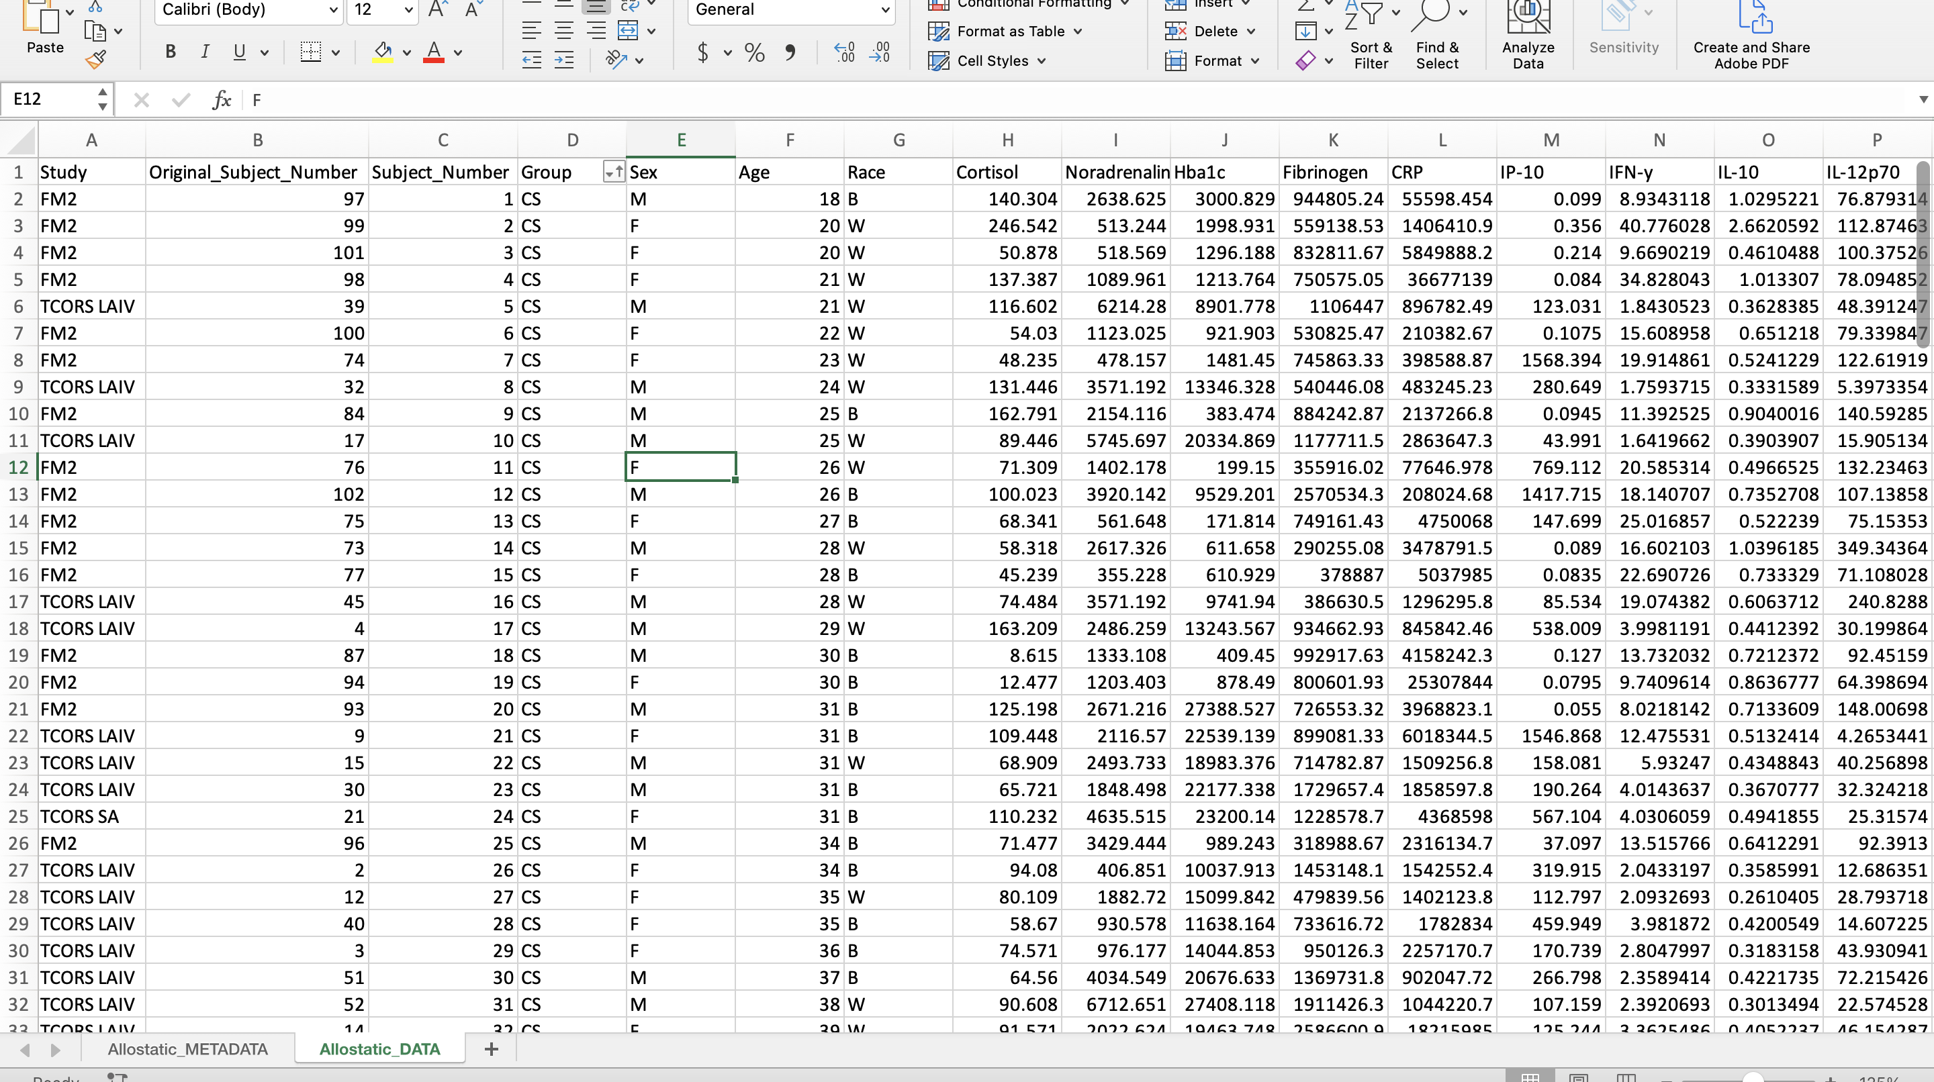This screenshot has height=1082, width=1934.
Task: Click the increase decimal icon
Action: [844, 52]
